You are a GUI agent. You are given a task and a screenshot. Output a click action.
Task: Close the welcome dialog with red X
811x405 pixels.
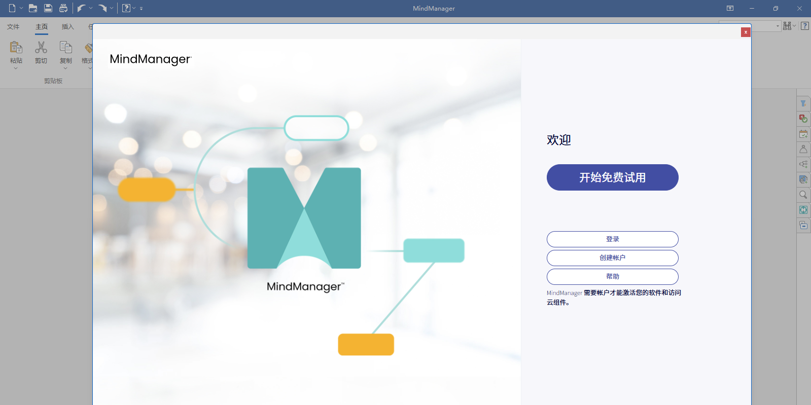click(x=746, y=32)
